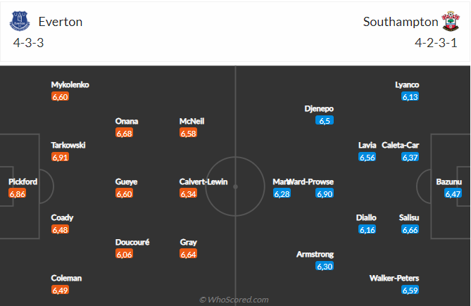
Task: Click Salisu's 6,66 rating badge
Action: tap(410, 229)
